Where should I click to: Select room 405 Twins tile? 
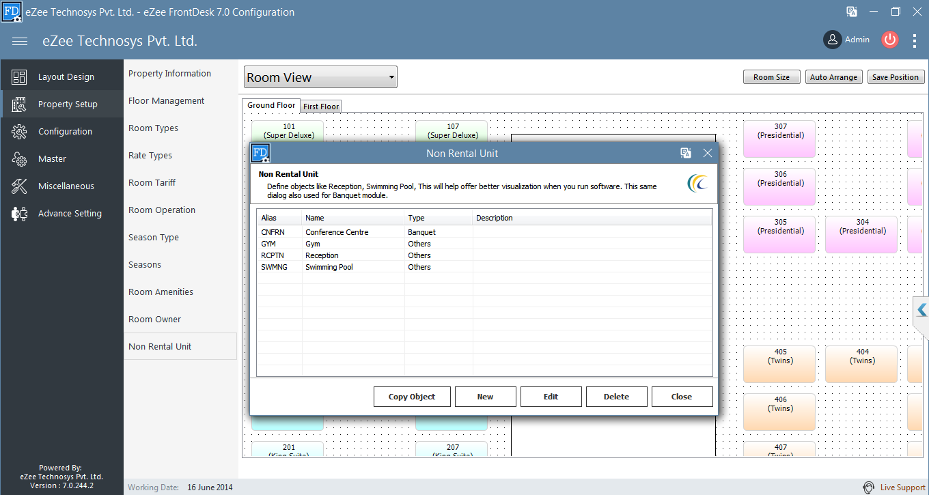pyautogui.click(x=779, y=365)
